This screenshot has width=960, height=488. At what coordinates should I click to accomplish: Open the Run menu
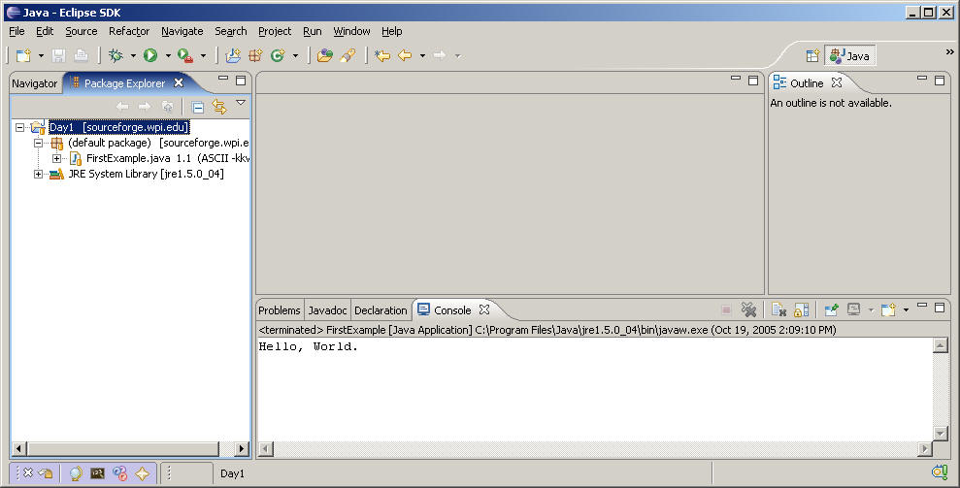click(x=313, y=31)
